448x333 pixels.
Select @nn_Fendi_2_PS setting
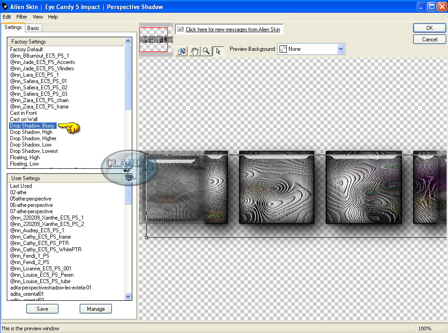29,262
